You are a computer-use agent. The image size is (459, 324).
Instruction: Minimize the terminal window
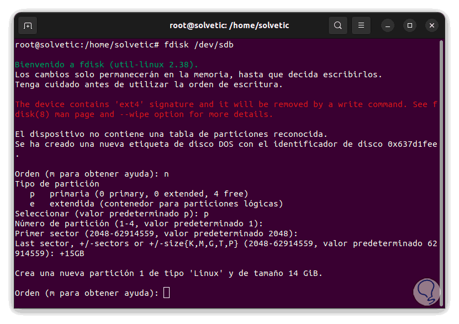[387, 25]
